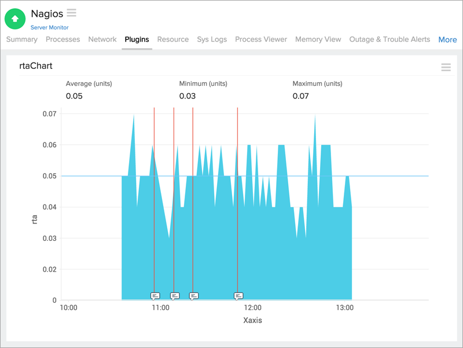Open the Processes tab
The image size is (463, 348).
tap(63, 39)
